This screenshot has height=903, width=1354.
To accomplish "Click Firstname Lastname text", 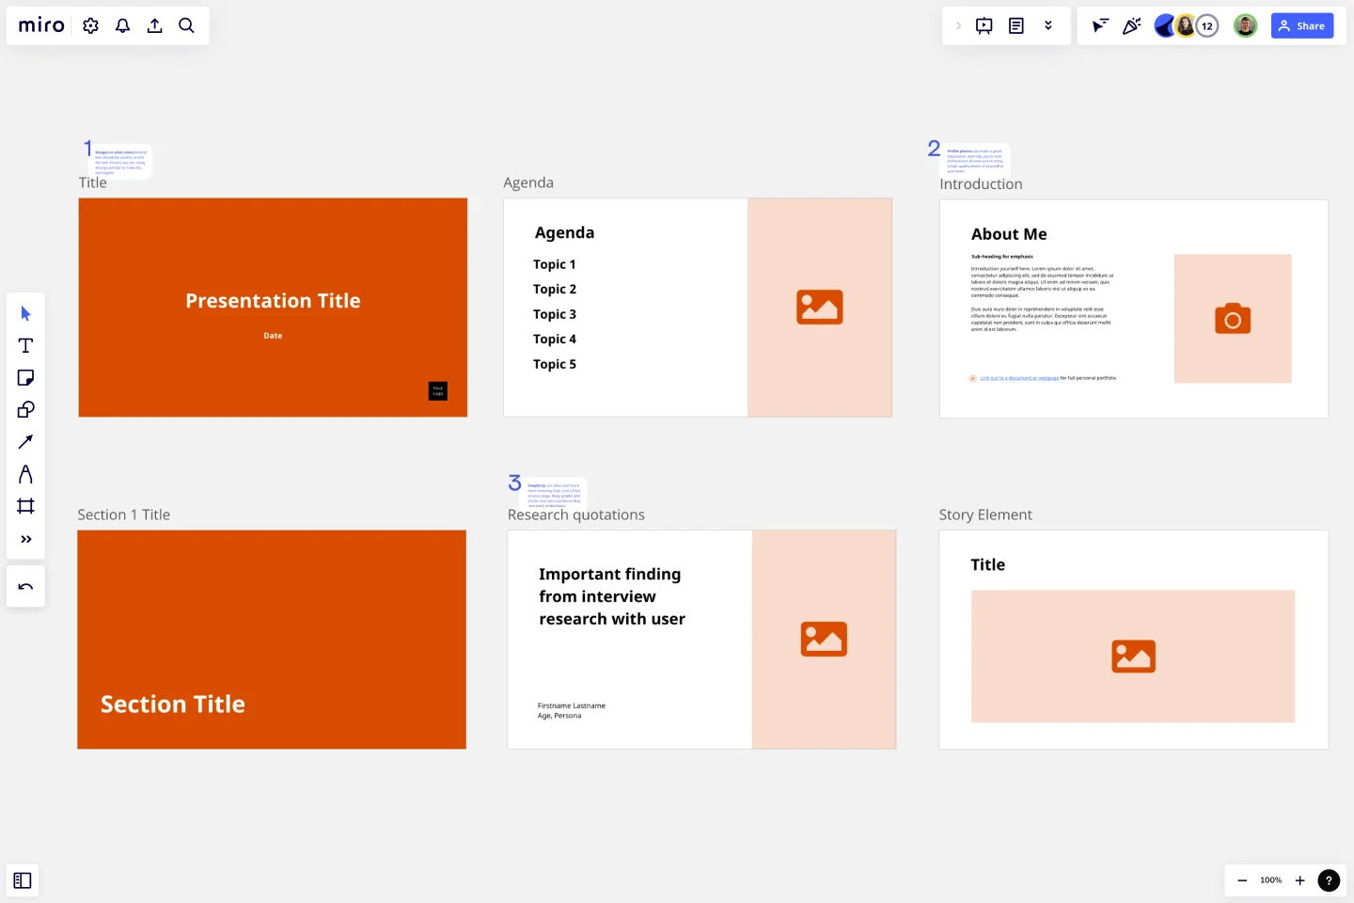I will click(572, 705).
